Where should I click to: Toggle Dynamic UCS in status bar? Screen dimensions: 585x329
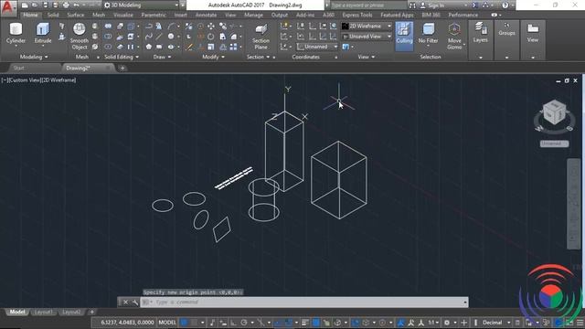click(x=356, y=323)
